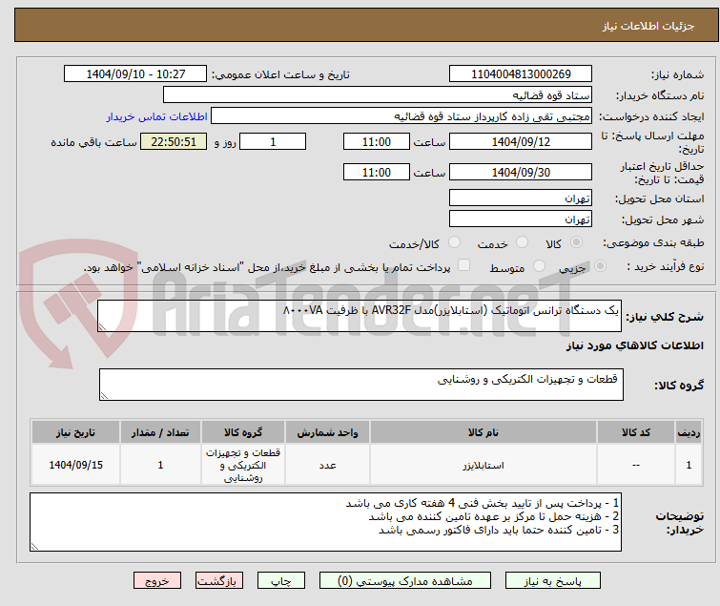Viewport: 720px width, 606px height.
Task: Click the remaining days field showing 1
Action: pyautogui.click(x=273, y=141)
